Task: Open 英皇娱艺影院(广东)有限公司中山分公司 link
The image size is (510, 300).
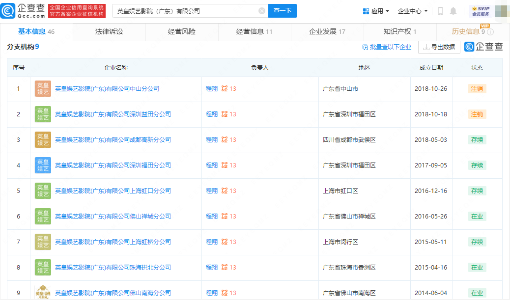Action: pyautogui.click(x=107, y=89)
